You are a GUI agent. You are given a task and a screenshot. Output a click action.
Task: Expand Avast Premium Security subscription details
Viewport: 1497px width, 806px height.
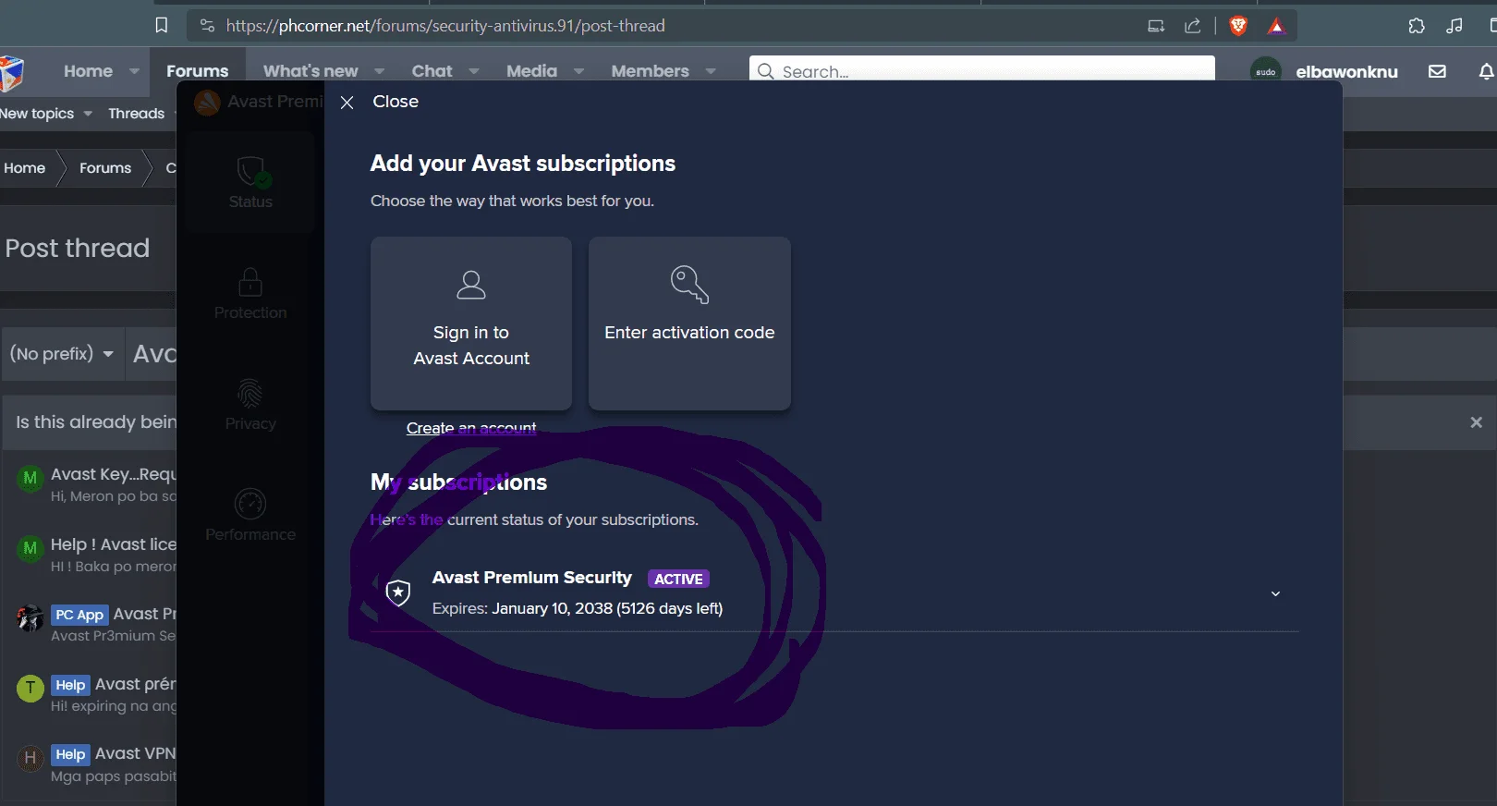click(x=1275, y=593)
